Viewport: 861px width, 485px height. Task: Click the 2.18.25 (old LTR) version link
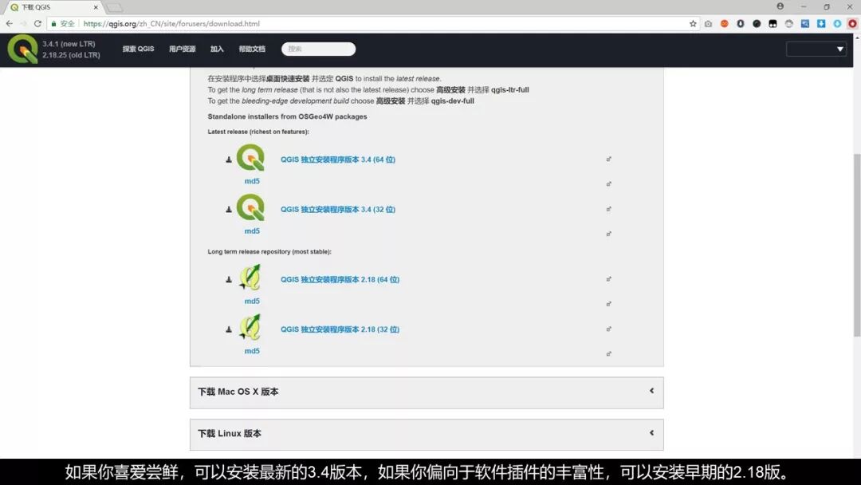click(x=72, y=55)
